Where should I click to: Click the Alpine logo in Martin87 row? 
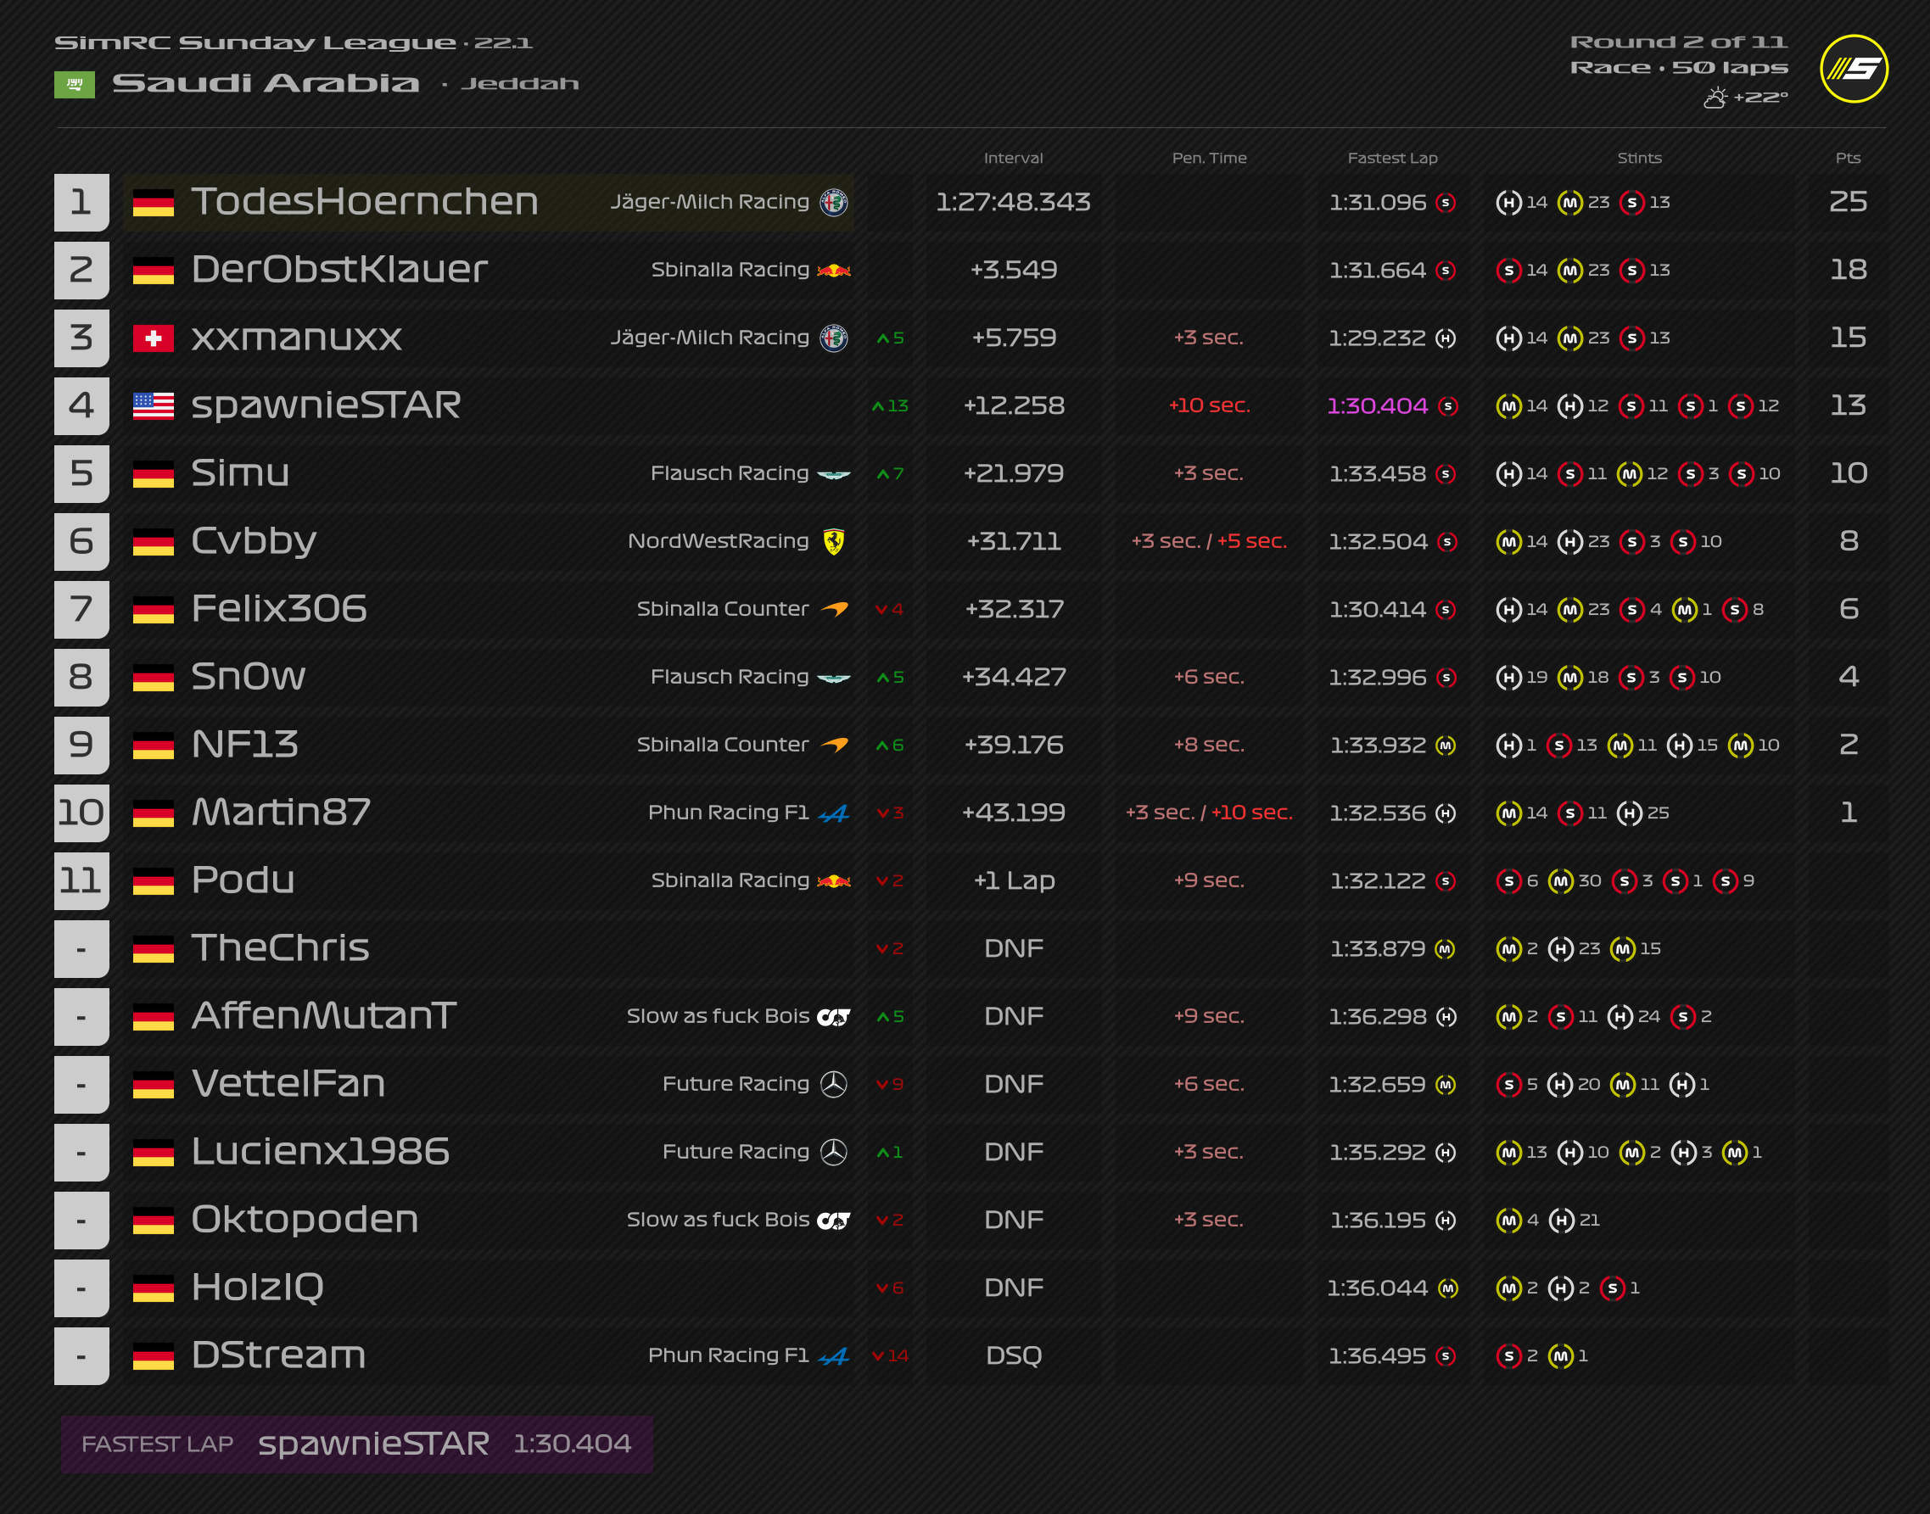[833, 813]
